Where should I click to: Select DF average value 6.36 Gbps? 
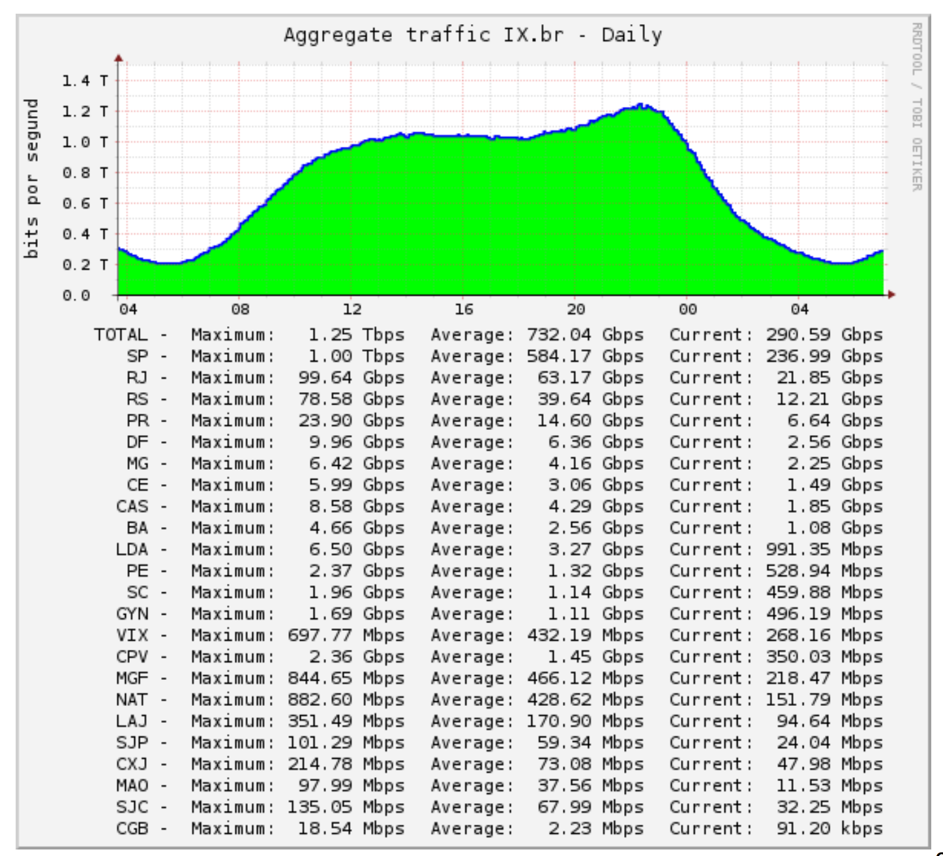pos(595,442)
